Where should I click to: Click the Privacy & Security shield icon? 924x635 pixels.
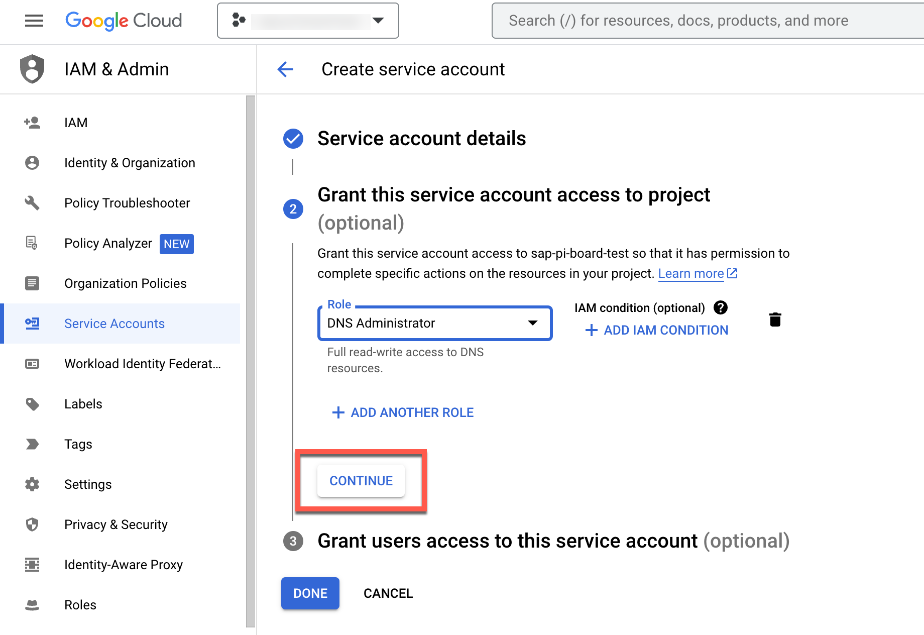click(x=32, y=524)
